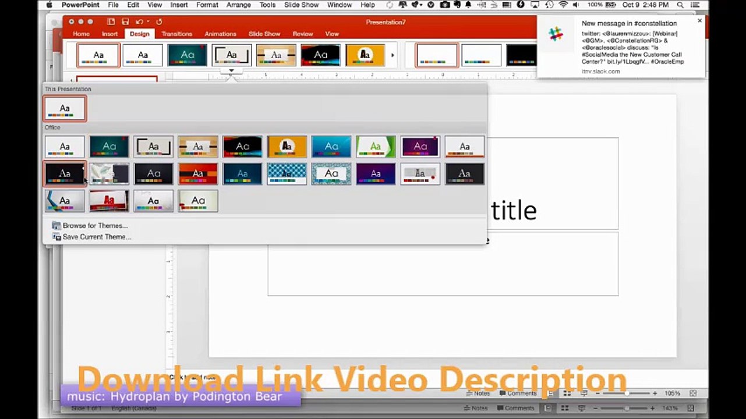Switch to the Transitions ribbon tab

(x=176, y=34)
